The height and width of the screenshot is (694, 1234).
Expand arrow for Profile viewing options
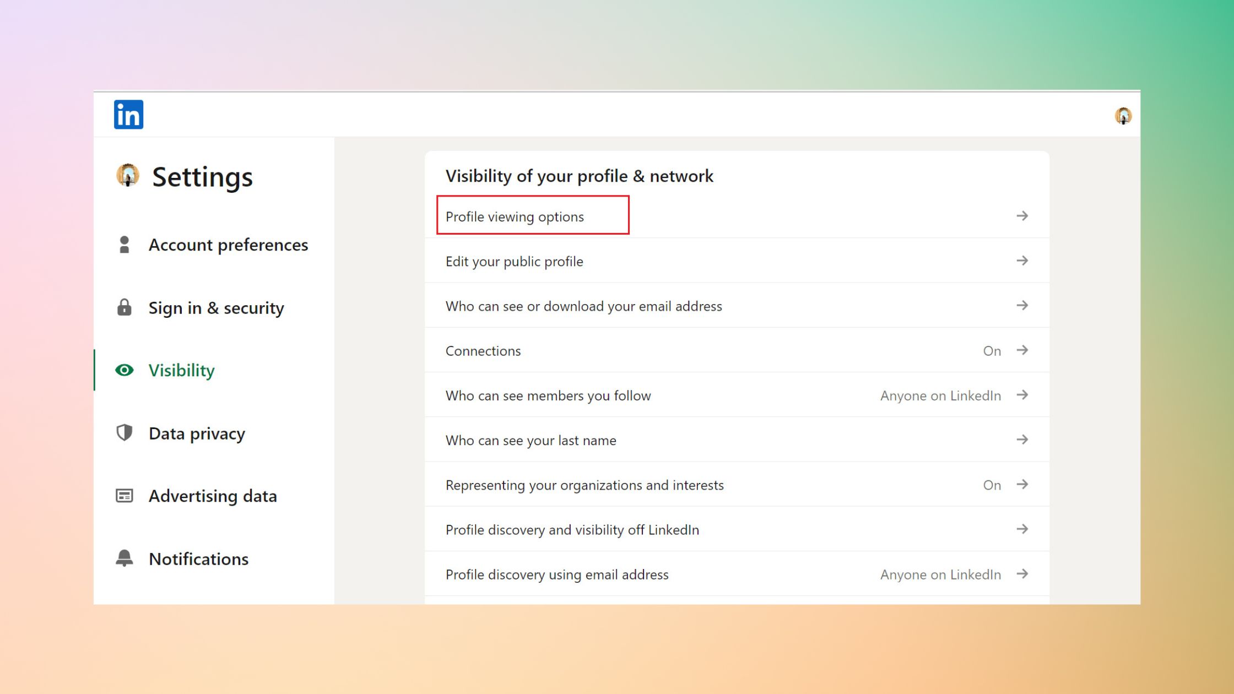point(1022,216)
